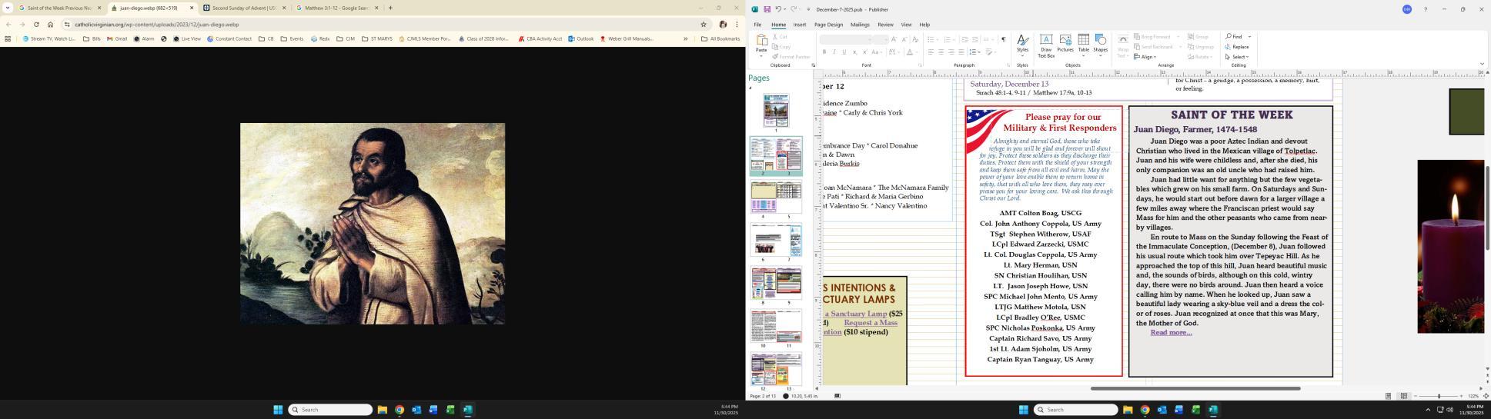
Task: Follow 'Request a Mass' link
Action: pos(871,323)
